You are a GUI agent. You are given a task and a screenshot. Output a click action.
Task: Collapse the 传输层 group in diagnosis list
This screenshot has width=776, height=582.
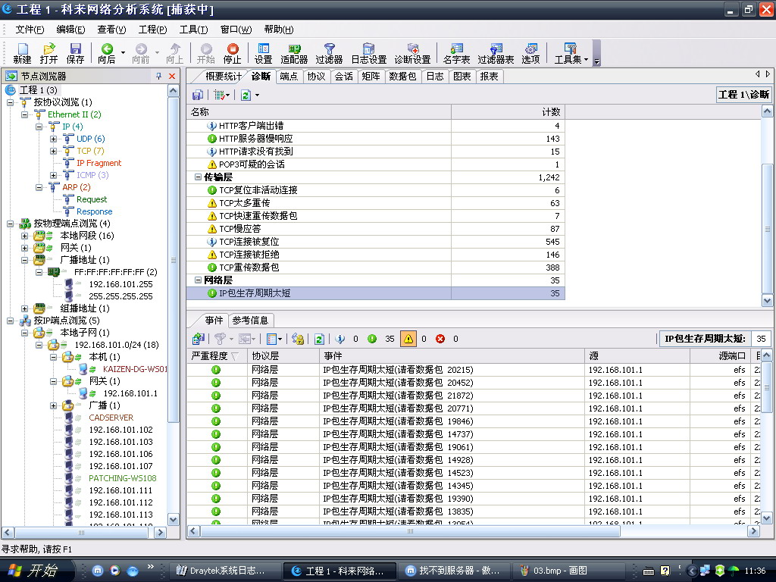click(198, 177)
